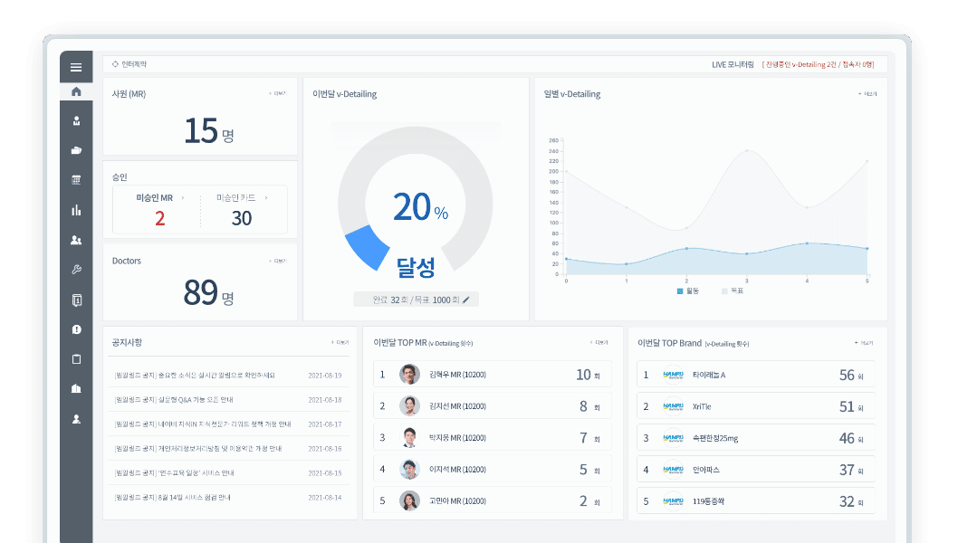The height and width of the screenshot is (543, 958).
Task: Click the 인터제약 company name in header
Action: click(x=134, y=64)
